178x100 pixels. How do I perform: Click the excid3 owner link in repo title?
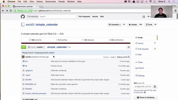click(30, 25)
